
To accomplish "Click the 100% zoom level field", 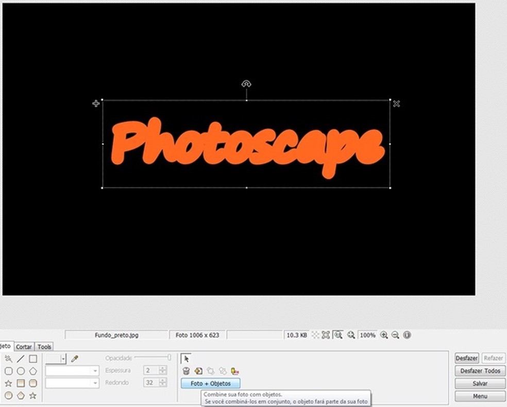I will [x=368, y=335].
